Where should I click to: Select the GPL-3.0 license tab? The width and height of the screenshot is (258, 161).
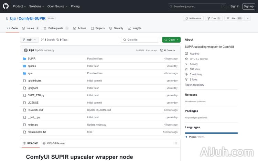54,143
